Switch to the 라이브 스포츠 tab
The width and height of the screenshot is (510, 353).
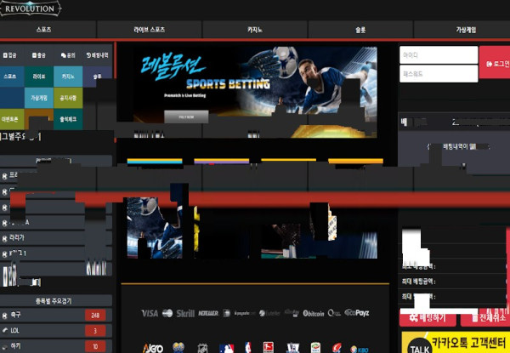pyautogui.click(x=150, y=30)
